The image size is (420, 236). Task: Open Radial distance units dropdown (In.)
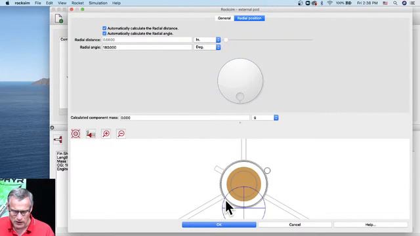[207, 39]
